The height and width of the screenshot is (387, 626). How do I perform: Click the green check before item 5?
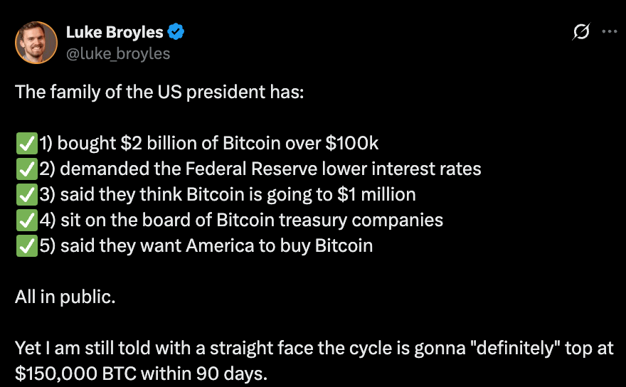26,246
